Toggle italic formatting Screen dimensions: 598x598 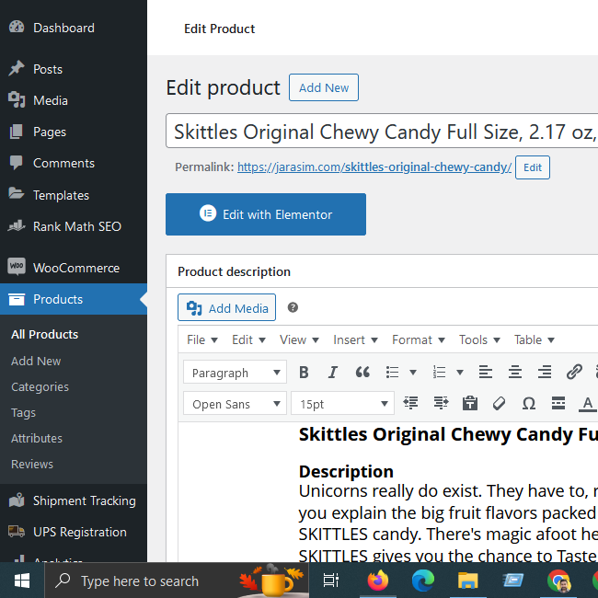333,372
